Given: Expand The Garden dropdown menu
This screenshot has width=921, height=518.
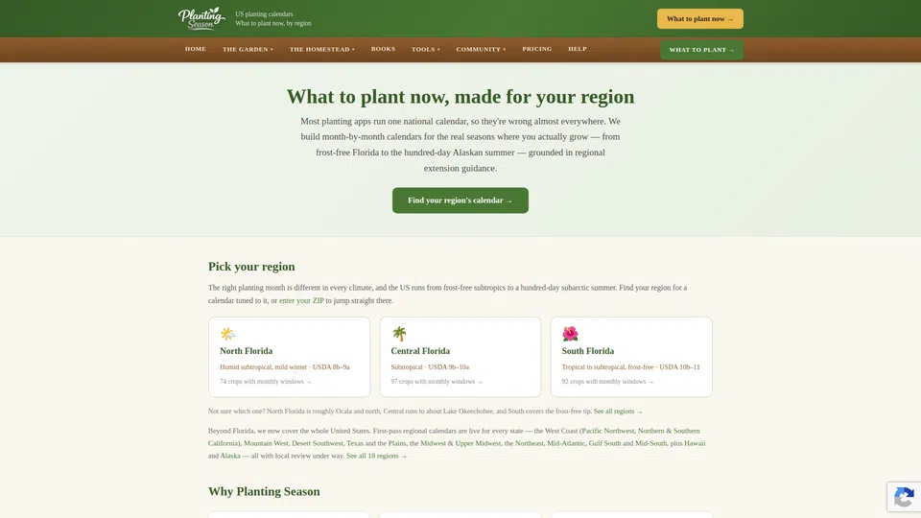Looking at the screenshot, I should tap(248, 49).
